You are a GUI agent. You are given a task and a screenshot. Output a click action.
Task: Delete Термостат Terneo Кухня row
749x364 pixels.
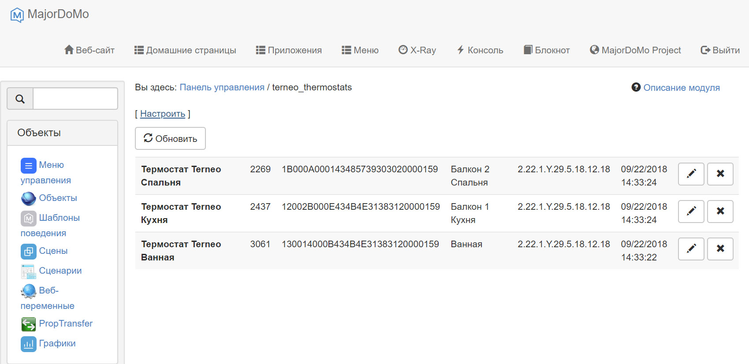(720, 211)
